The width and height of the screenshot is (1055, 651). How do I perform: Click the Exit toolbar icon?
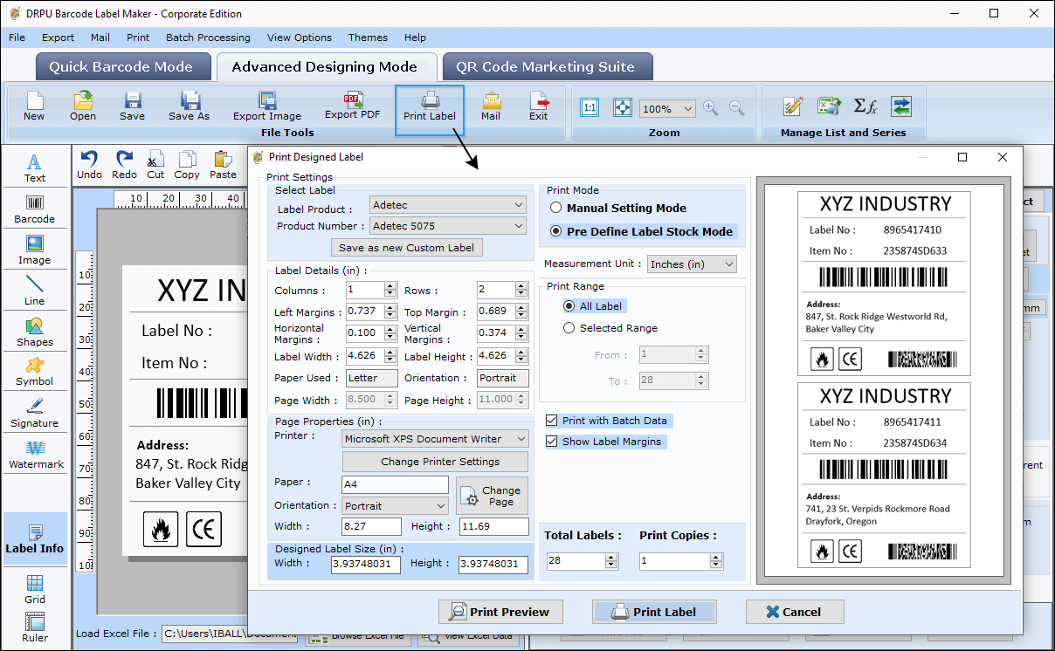click(539, 106)
